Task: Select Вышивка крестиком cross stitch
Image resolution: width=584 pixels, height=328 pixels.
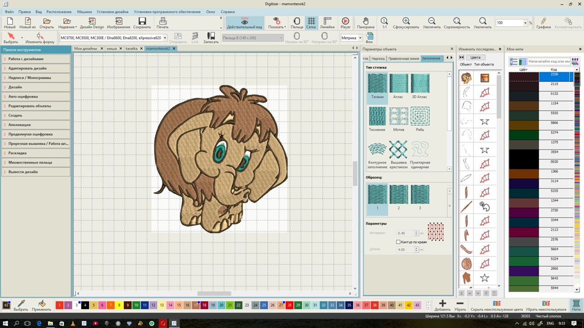Action: [398, 155]
